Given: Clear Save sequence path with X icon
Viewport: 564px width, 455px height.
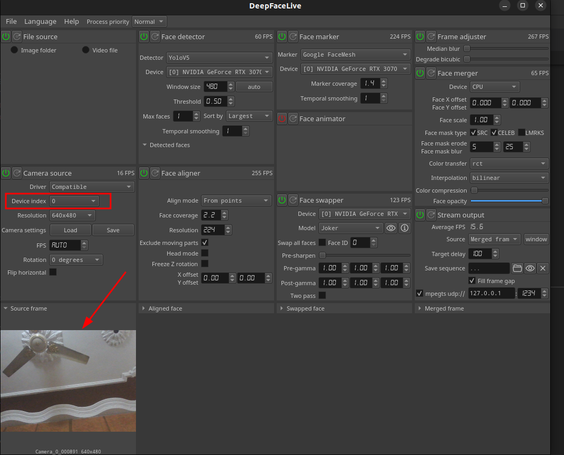Looking at the screenshot, I should (543, 268).
